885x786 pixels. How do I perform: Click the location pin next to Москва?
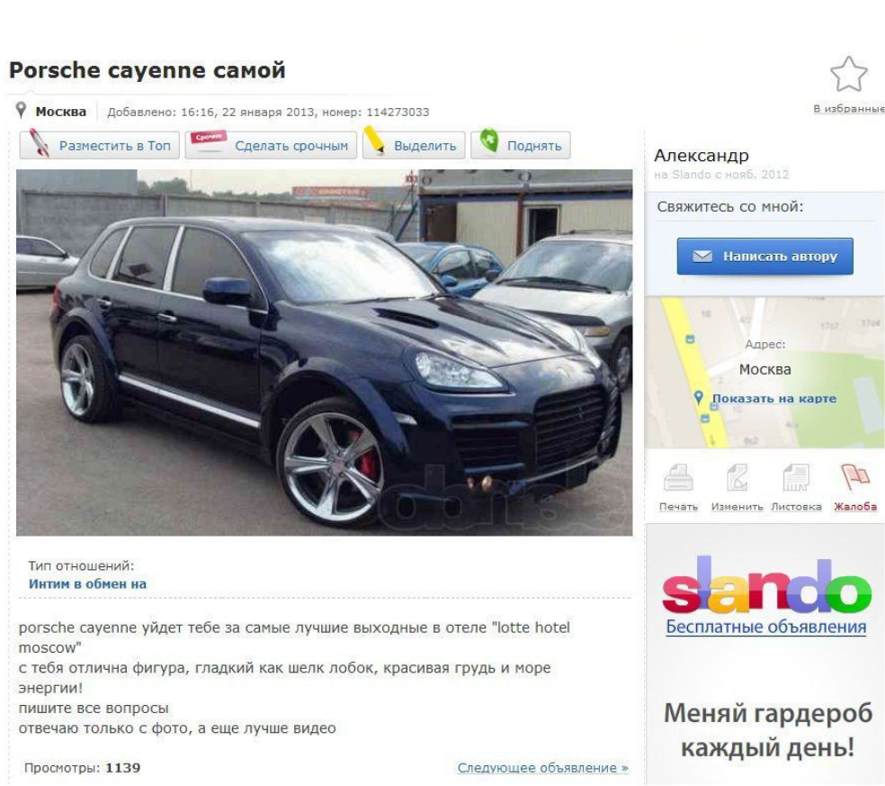21,110
